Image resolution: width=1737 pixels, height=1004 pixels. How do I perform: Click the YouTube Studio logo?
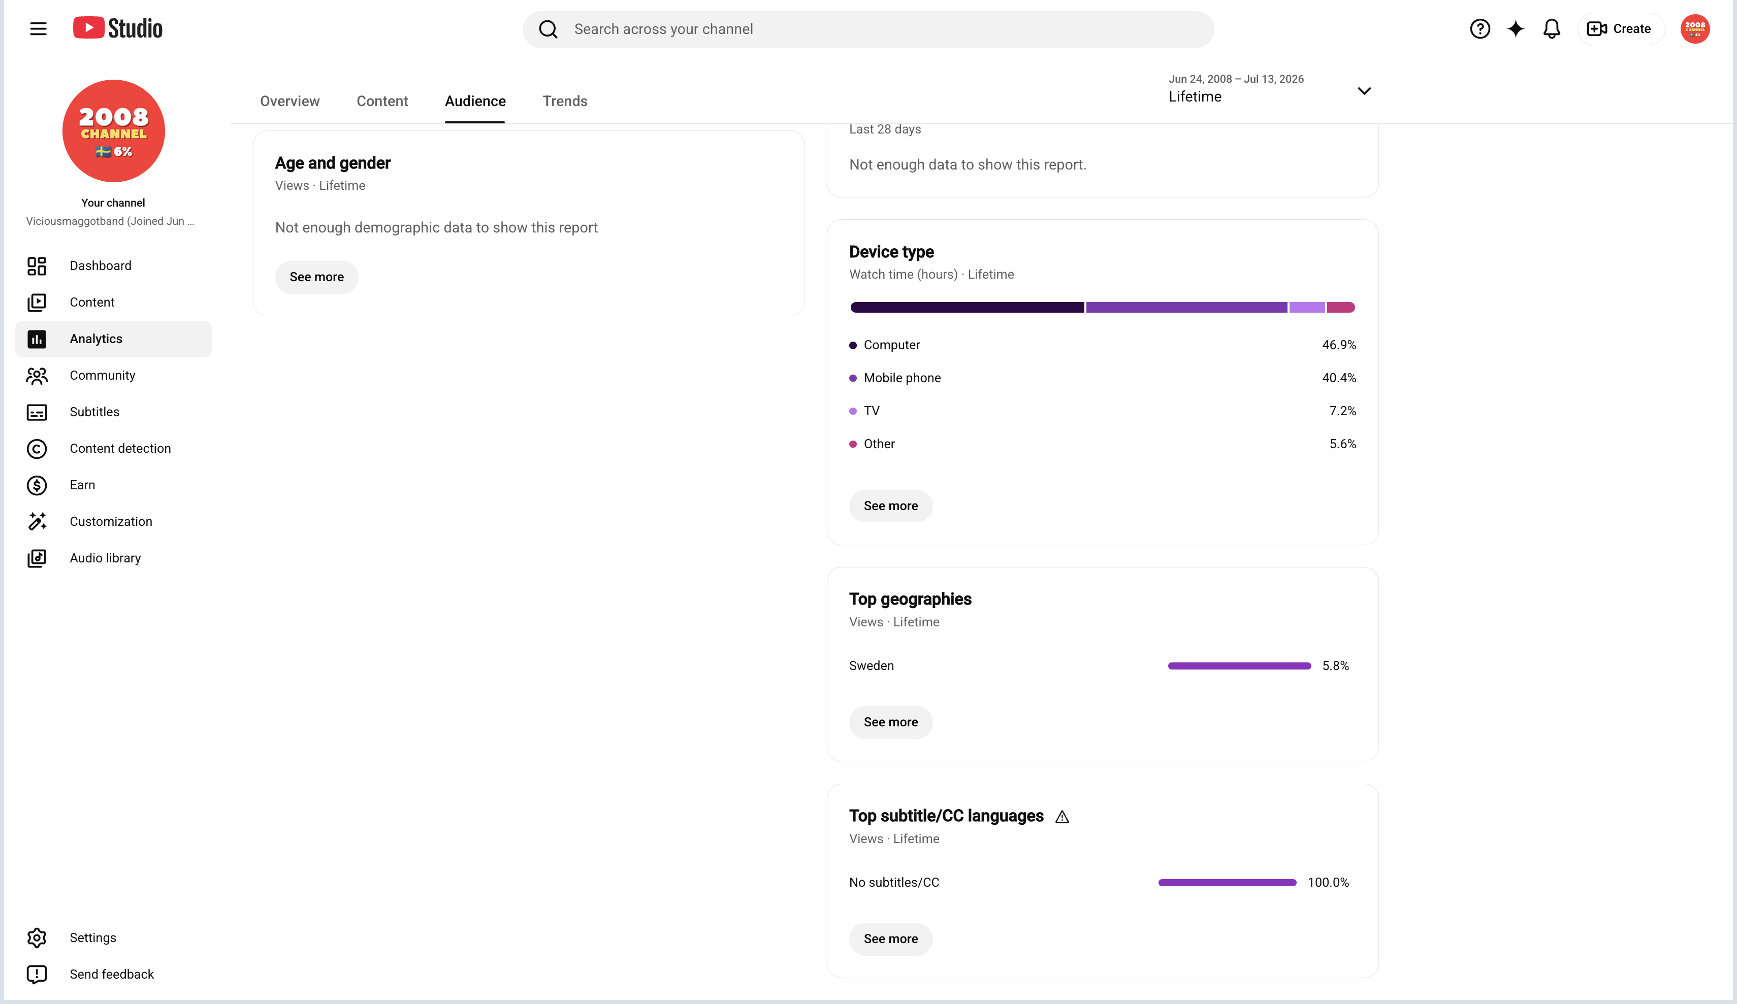118,28
